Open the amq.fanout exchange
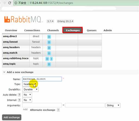139x121 pixels. coord(10,42)
